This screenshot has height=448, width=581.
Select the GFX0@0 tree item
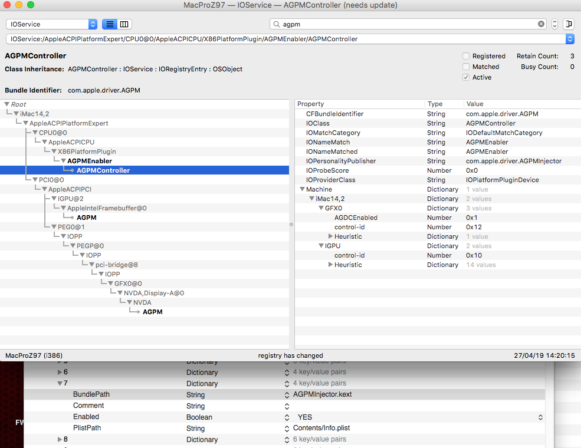tap(128, 284)
